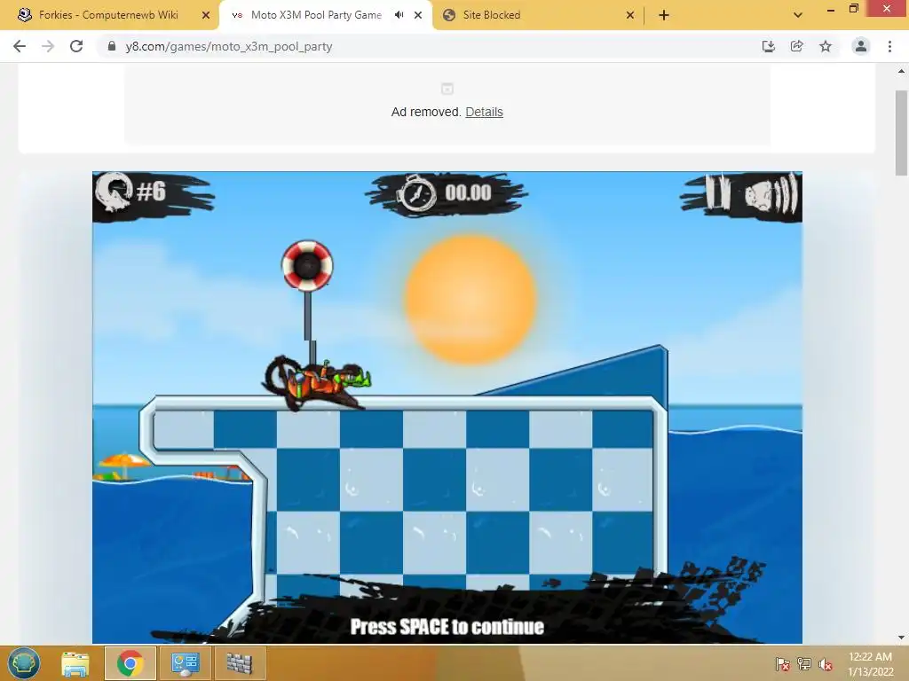909x681 pixels.
Task: Click the page vertical scrollbar thumb
Action: click(901, 133)
